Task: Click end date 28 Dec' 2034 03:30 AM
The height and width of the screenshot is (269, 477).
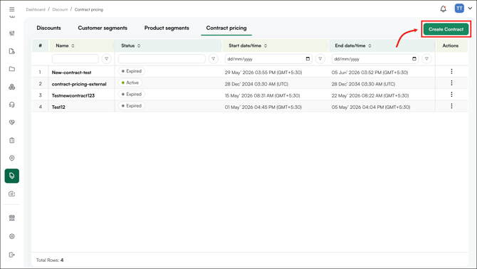Action: pyautogui.click(x=363, y=84)
